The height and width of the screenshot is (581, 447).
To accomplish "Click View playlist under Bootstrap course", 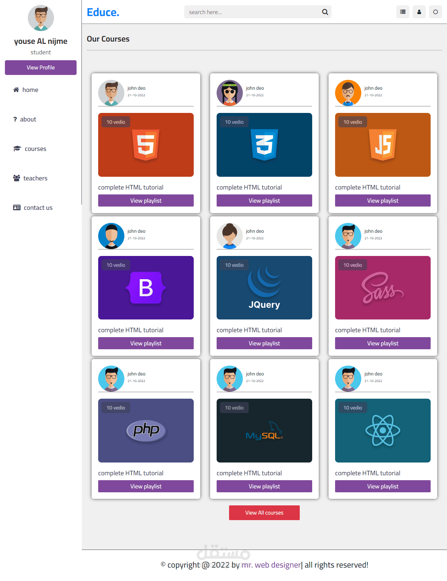I will [146, 343].
